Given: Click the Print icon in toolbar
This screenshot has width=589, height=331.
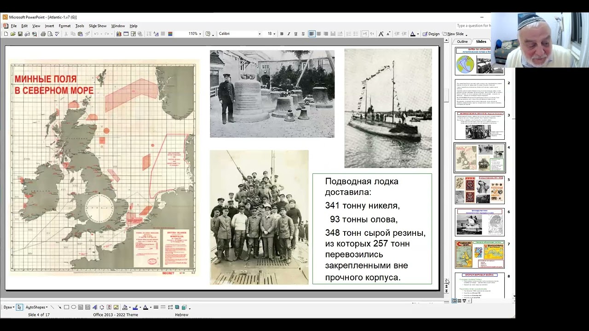Looking at the screenshot, I should [43, 34].
